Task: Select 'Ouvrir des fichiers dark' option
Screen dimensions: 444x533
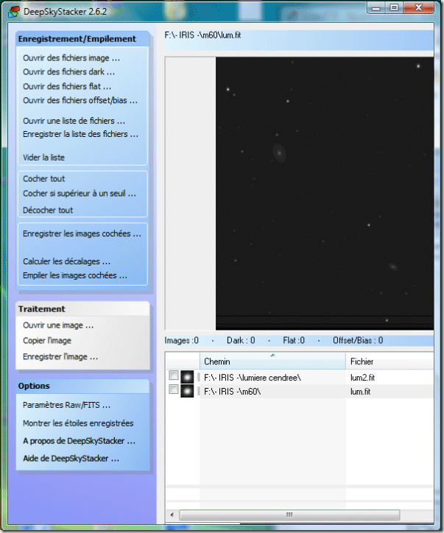Action: pos(68,72)
